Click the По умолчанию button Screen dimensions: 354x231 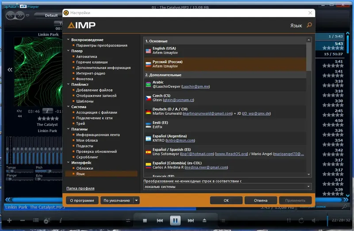coord(117,201)
